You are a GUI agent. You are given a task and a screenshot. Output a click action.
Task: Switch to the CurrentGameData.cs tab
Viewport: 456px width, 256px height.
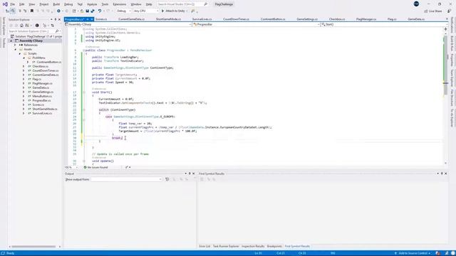131,19
